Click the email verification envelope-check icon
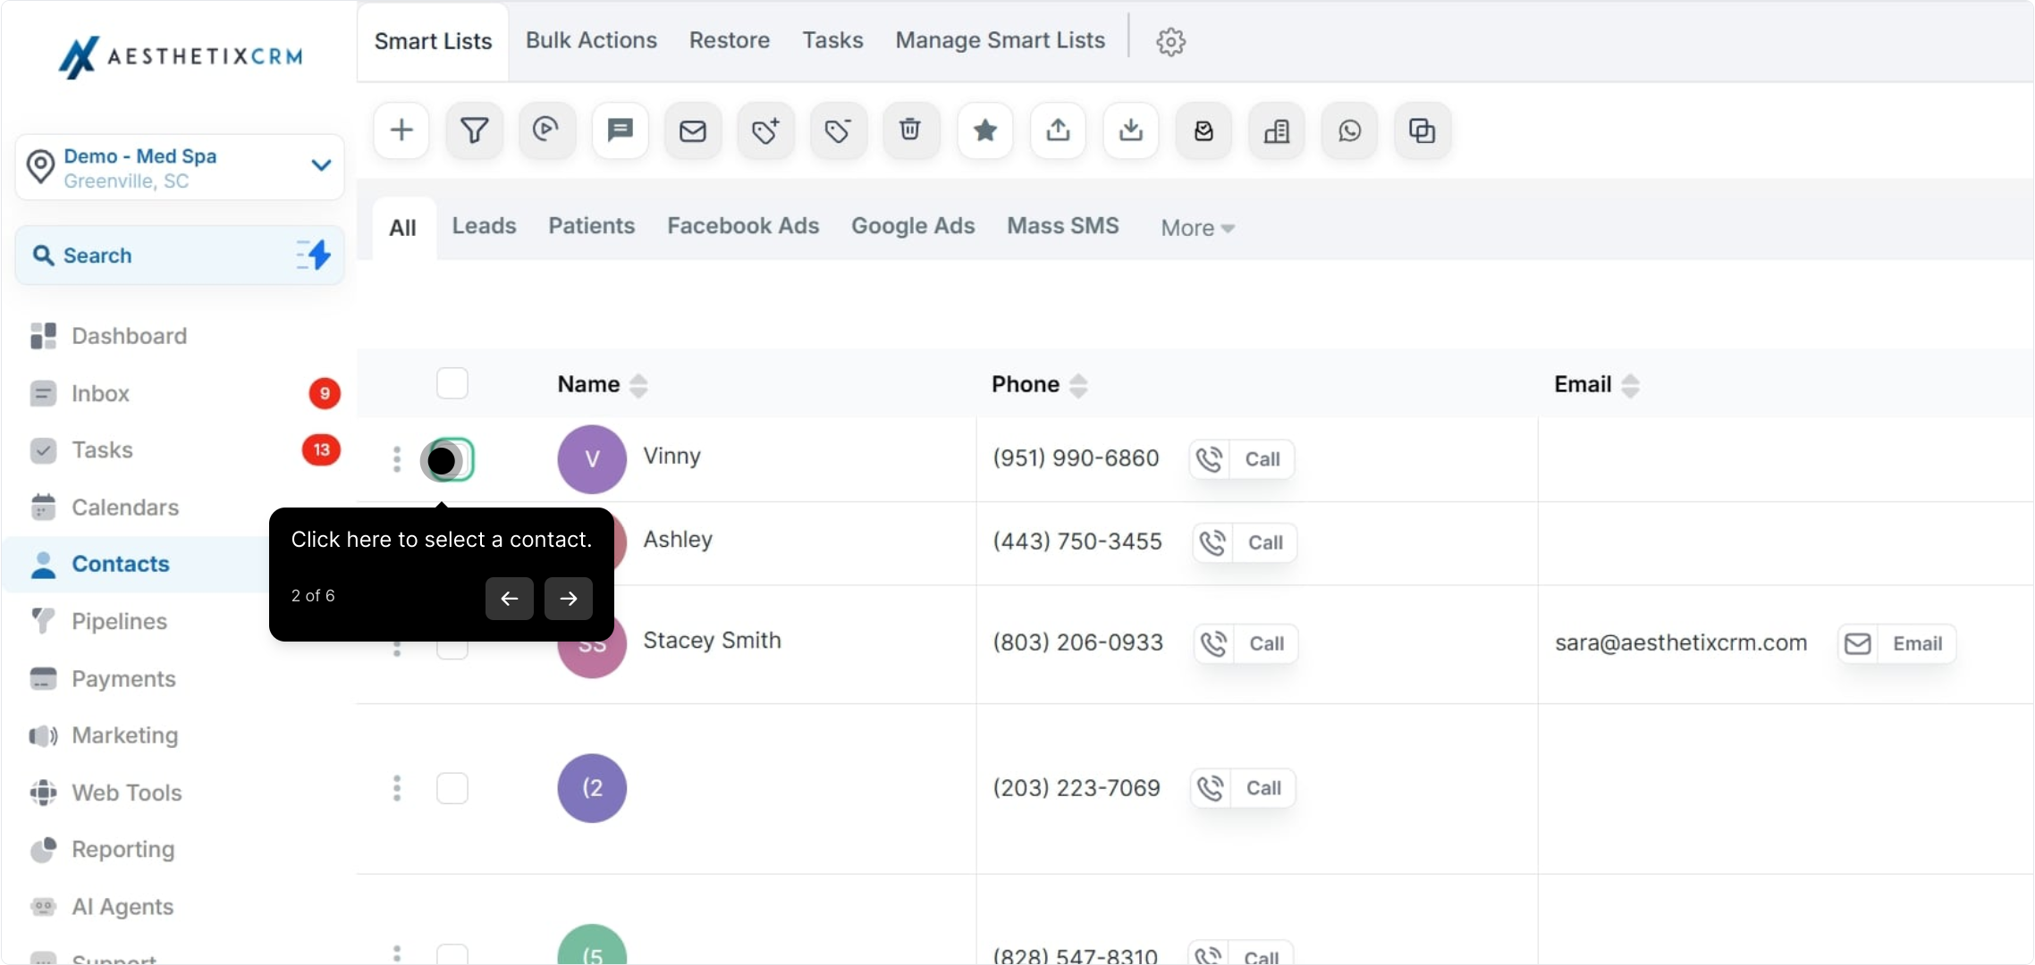This screenshot has width=2035, height=965. click(1203, 130)
